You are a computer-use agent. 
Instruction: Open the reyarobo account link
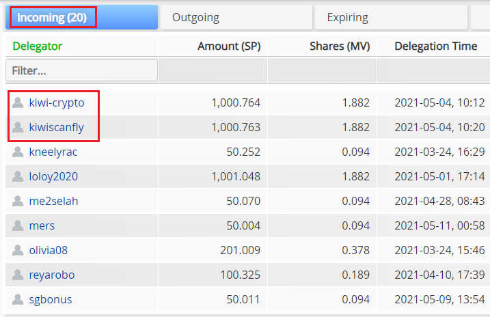pyautogui.click(x=52, y=275)
